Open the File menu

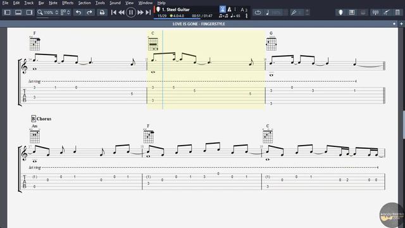(x=5, y=3)
